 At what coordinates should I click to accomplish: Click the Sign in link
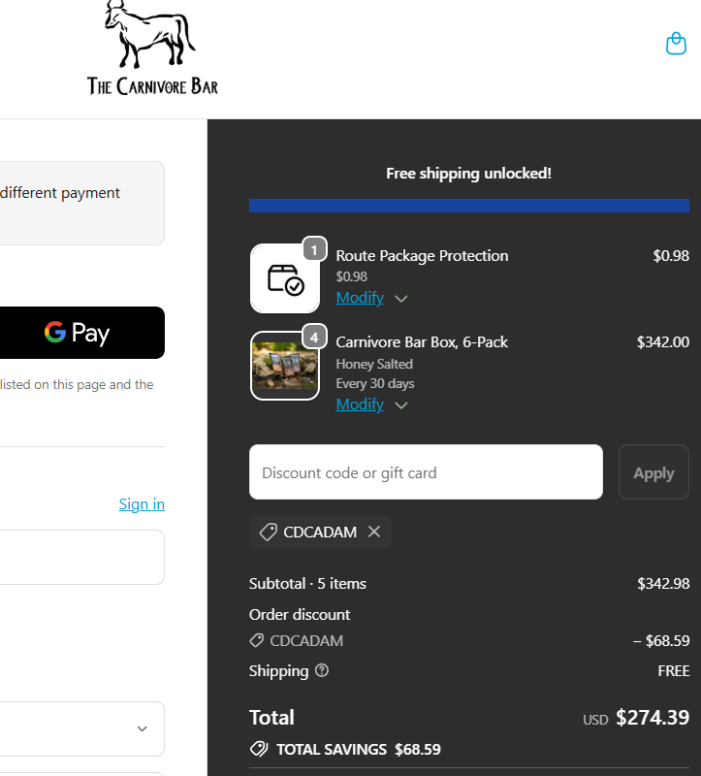(142, 503)
